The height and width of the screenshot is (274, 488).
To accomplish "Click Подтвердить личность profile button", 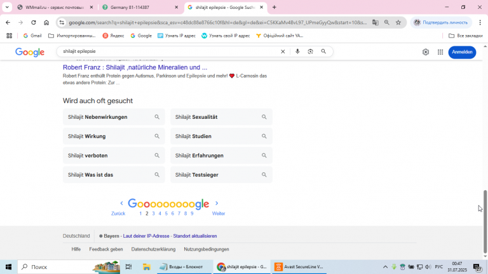I will (442, 22).
